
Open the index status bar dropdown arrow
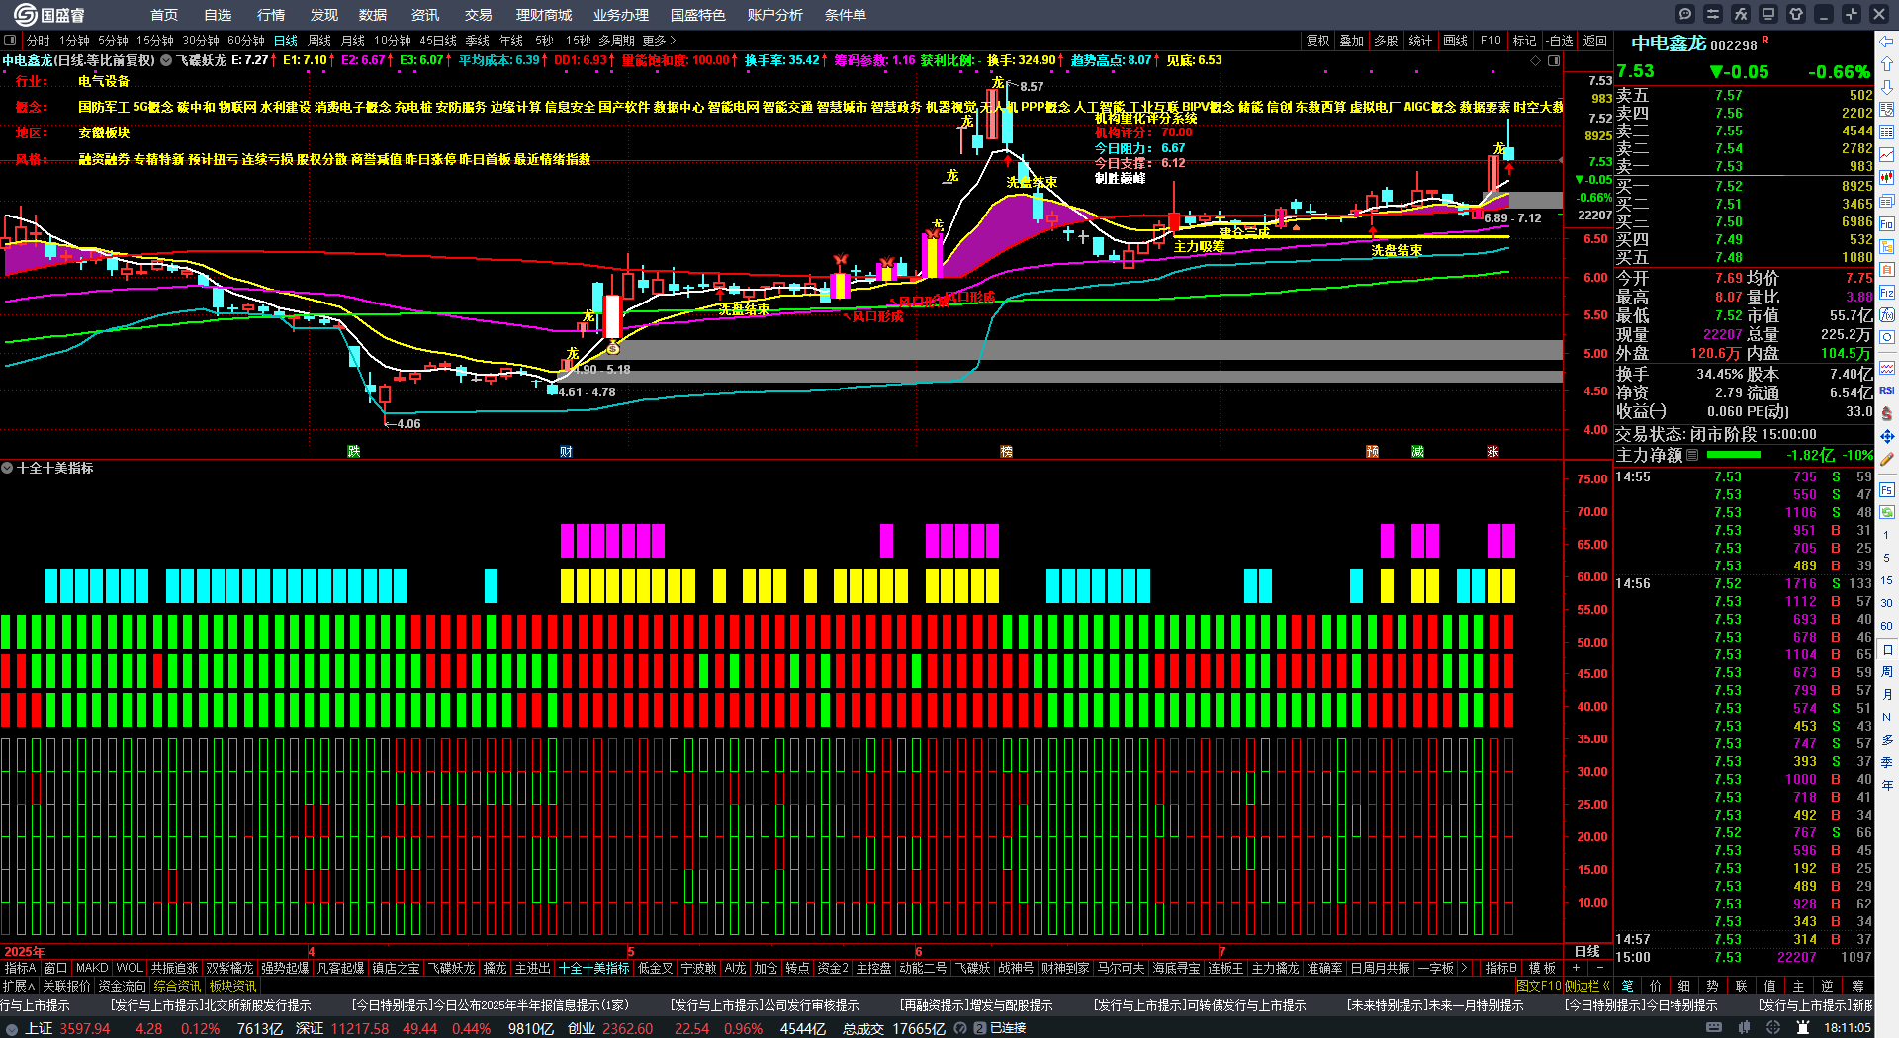click(10, 1028)
